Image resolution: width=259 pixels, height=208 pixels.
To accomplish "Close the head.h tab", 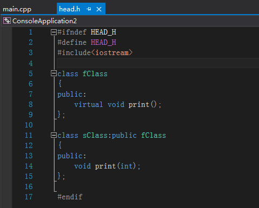I will 99,9.
